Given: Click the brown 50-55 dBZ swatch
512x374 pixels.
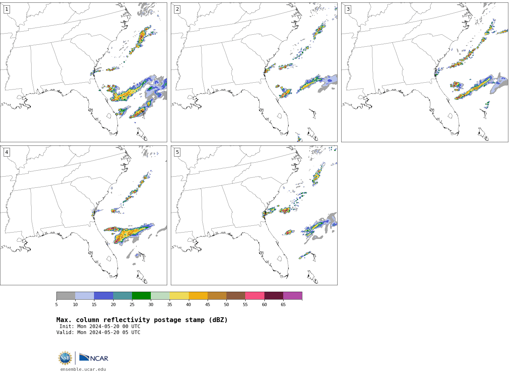Looking at the screenshot, I should [x=236, y=296].
